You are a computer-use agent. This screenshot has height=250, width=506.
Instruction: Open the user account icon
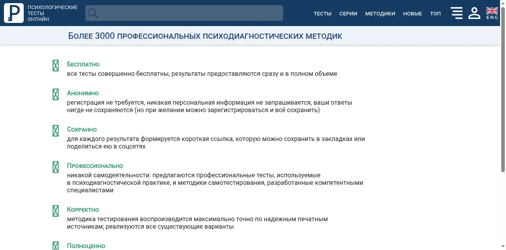click(474, 13)
